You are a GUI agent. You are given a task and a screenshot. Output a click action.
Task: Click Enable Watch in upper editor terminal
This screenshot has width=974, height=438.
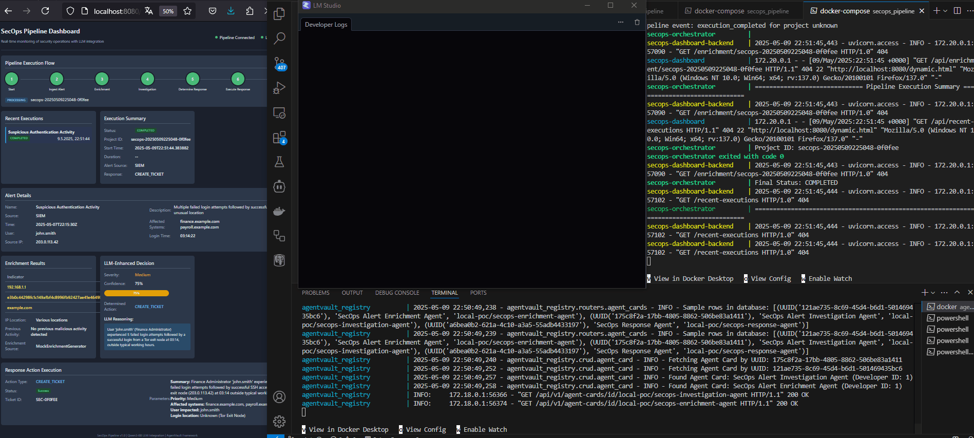tap(830, 278)
